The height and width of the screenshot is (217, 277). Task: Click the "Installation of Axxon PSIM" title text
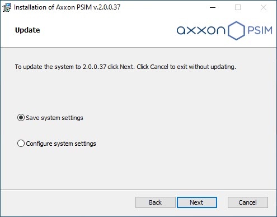[53, 7]
